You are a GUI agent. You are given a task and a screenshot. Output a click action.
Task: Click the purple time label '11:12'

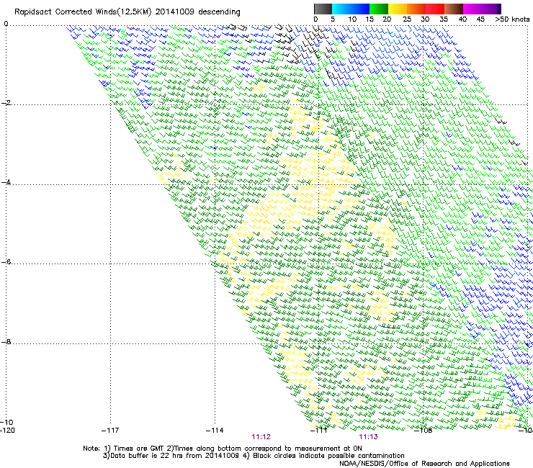(261, 437)
